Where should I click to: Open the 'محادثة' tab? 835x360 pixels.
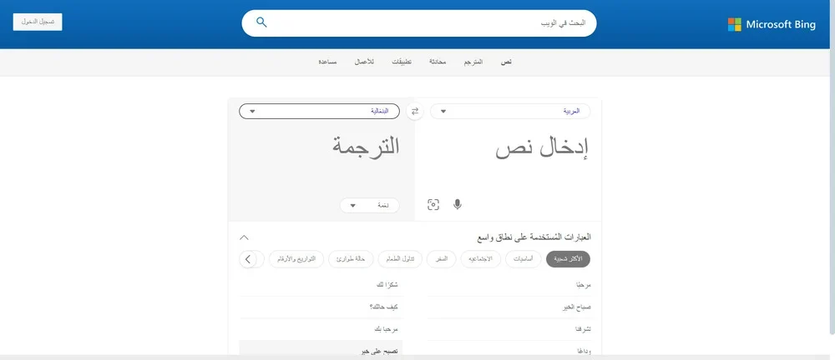[x=438, y=62]
